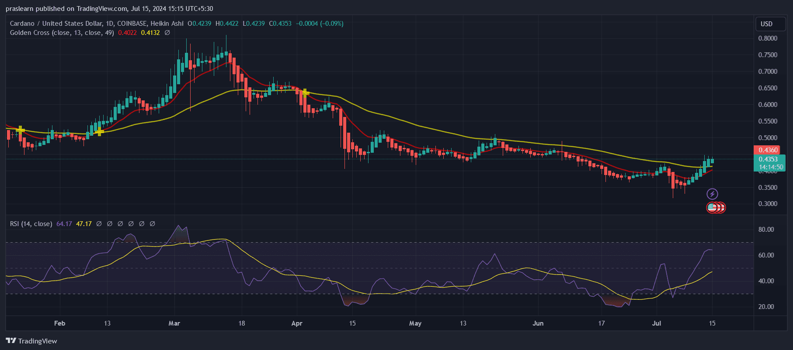Click the yellow RSI average value 47.17

tap(84, 224)
